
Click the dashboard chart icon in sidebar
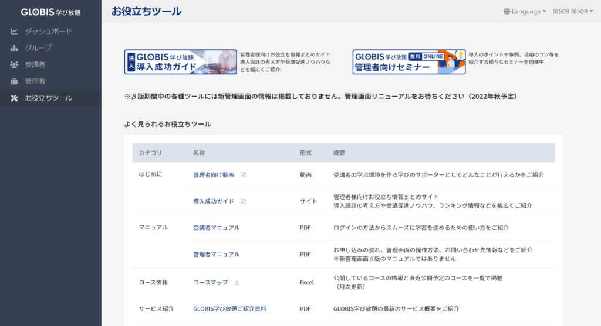[15, 31]
